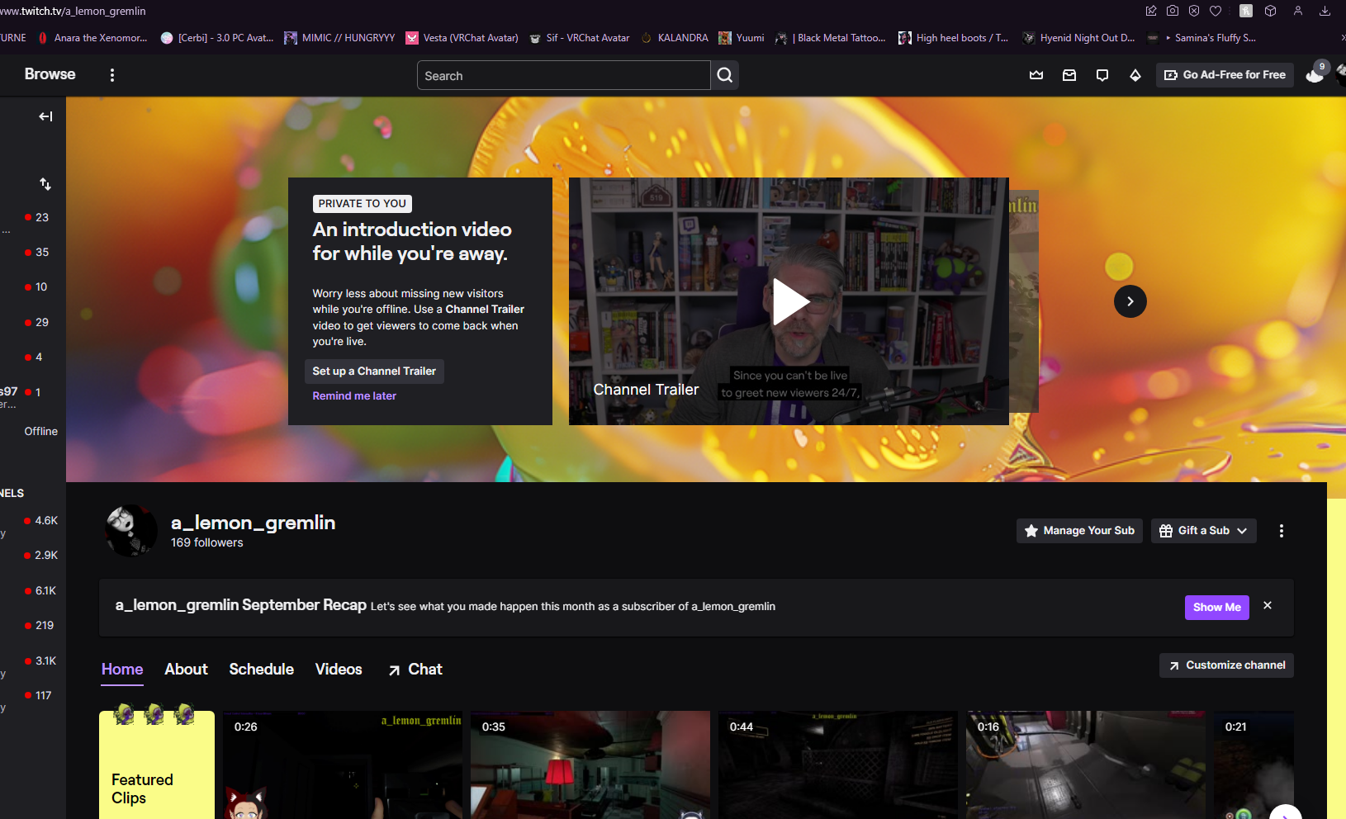Click the Remind me later link

(354, 396)
